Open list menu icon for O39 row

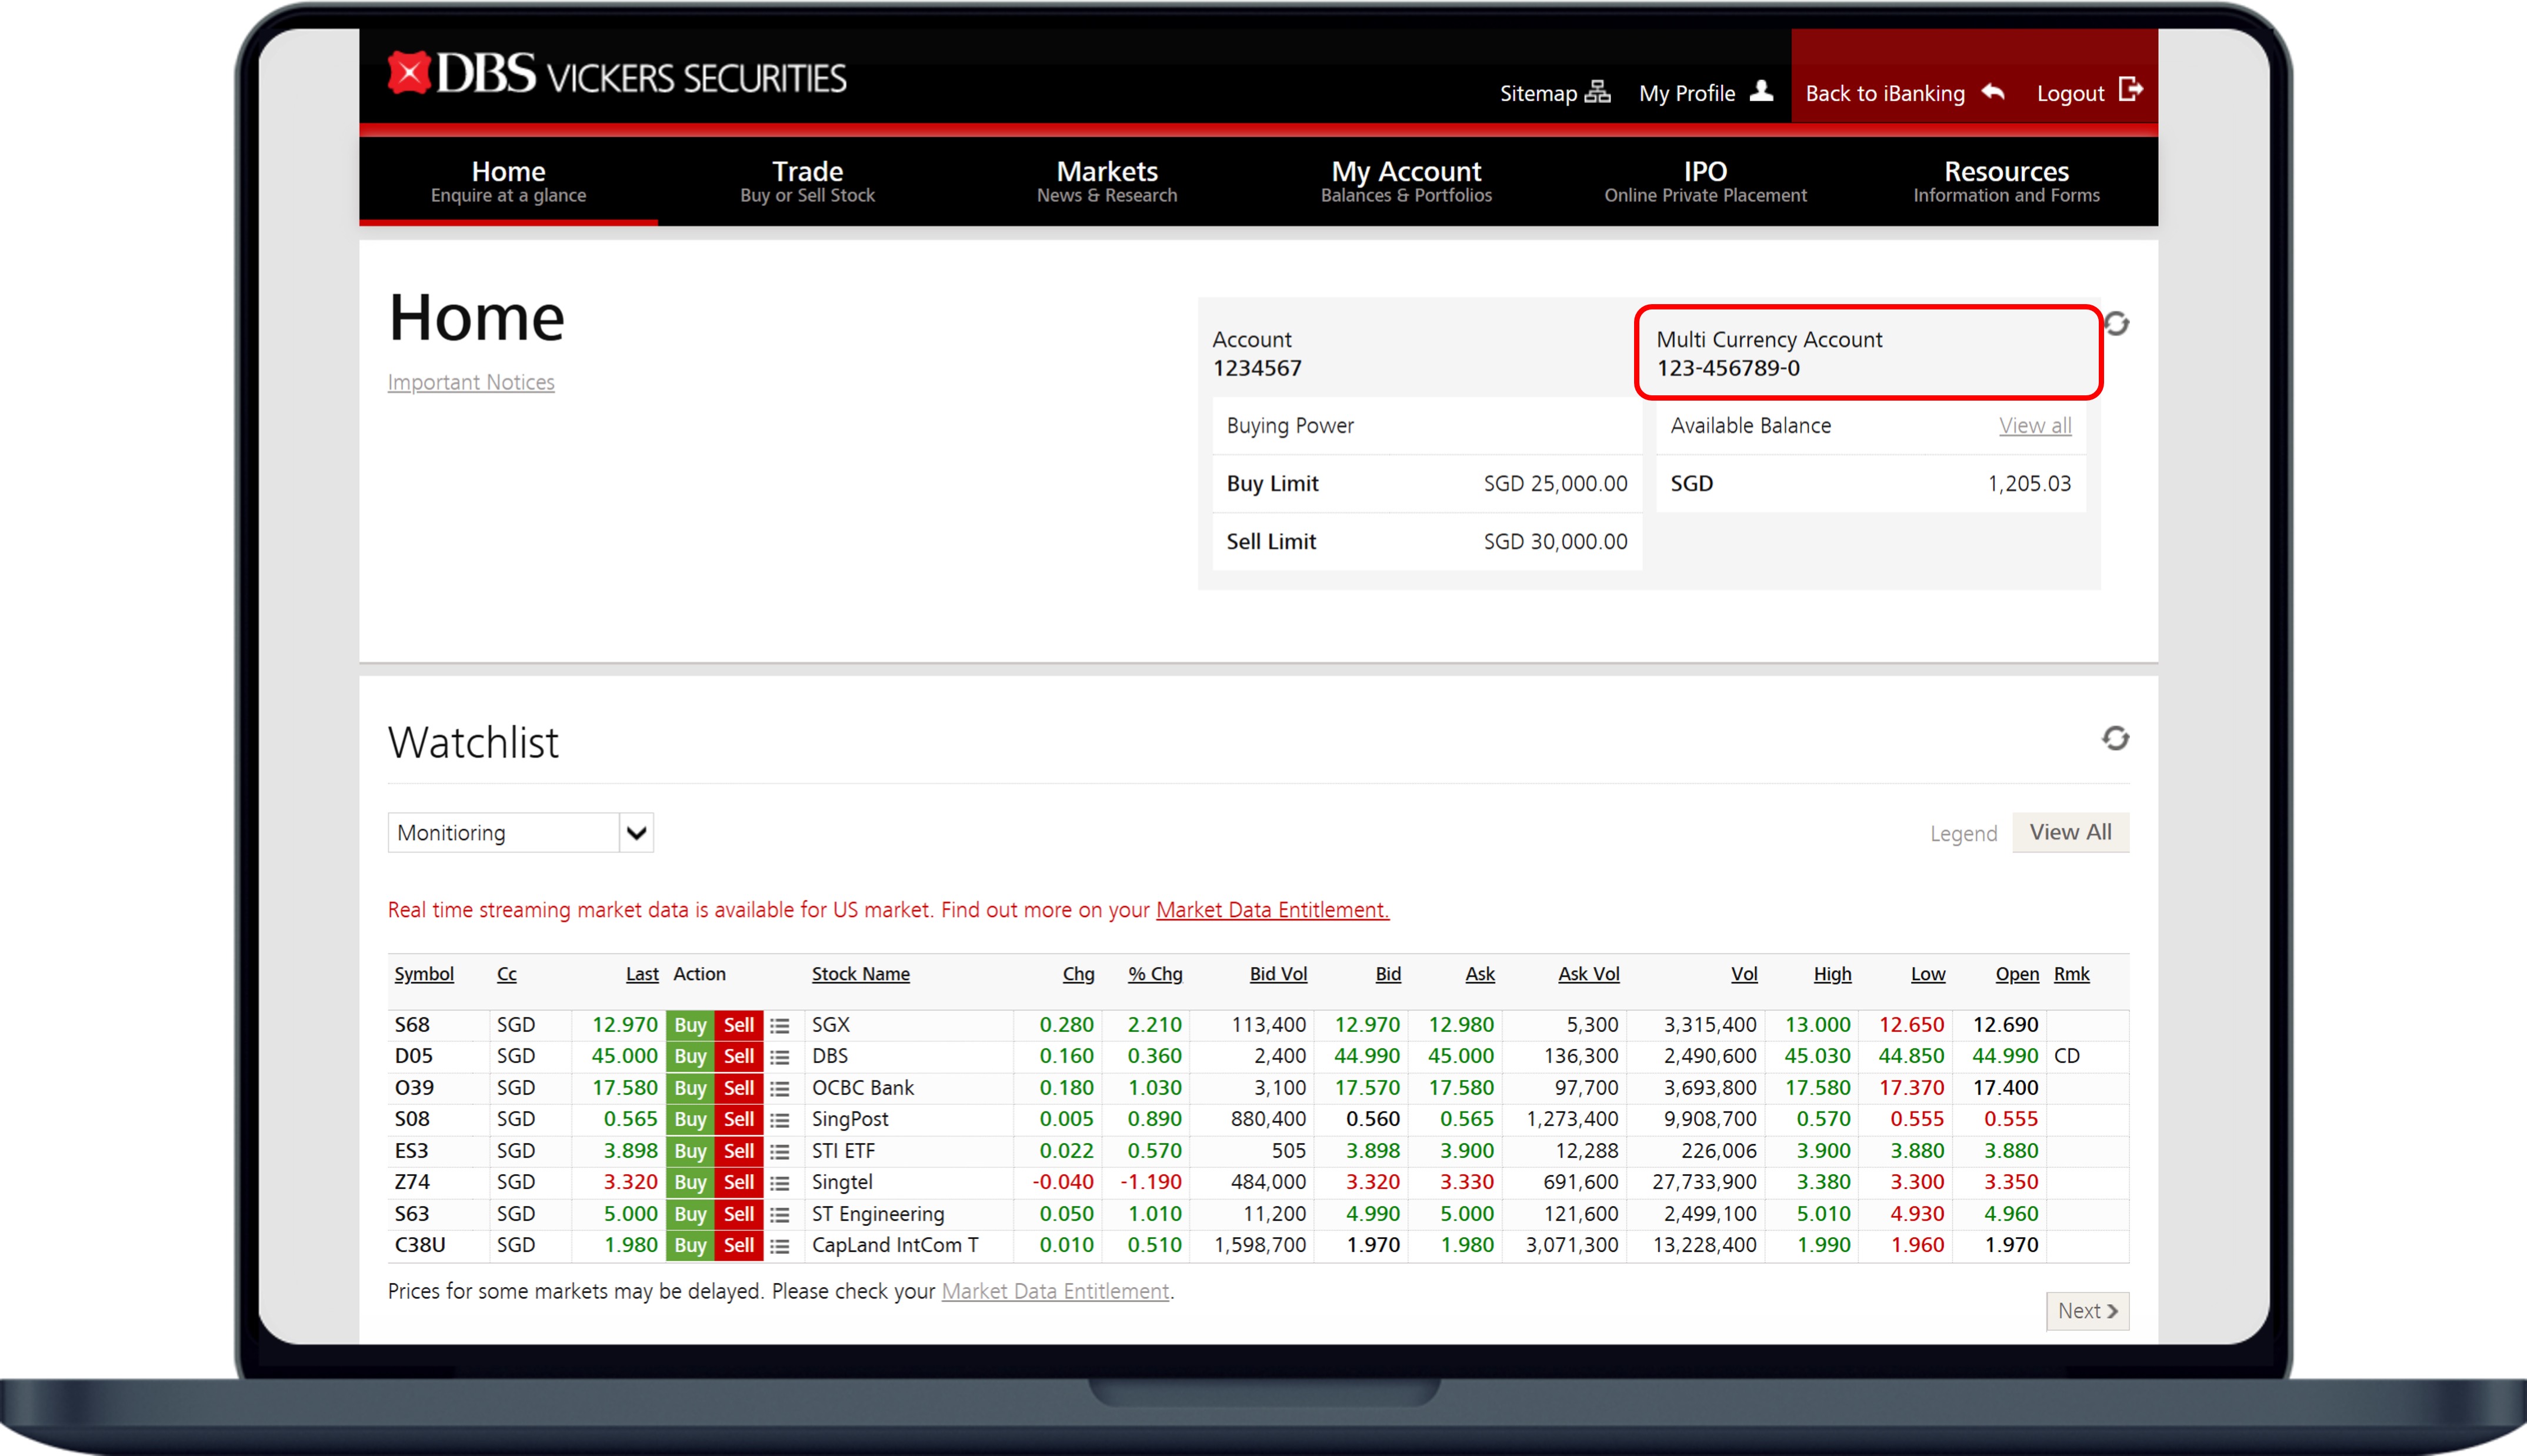pyautogui.click(x=780, y=1088)
